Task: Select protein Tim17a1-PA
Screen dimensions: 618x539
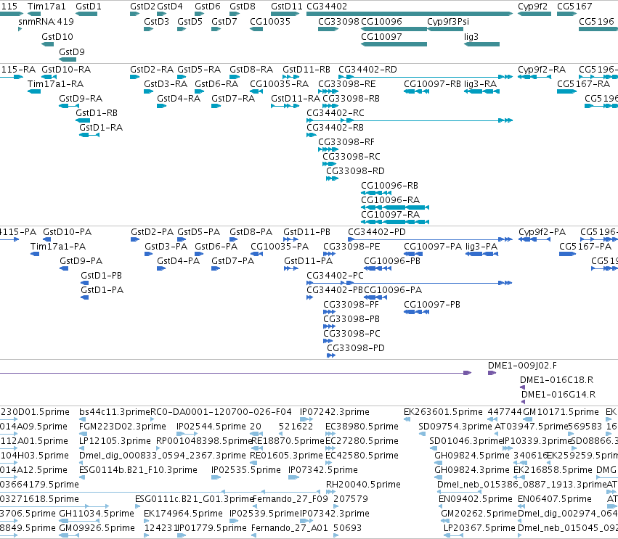Action: [x=58, y=247]
